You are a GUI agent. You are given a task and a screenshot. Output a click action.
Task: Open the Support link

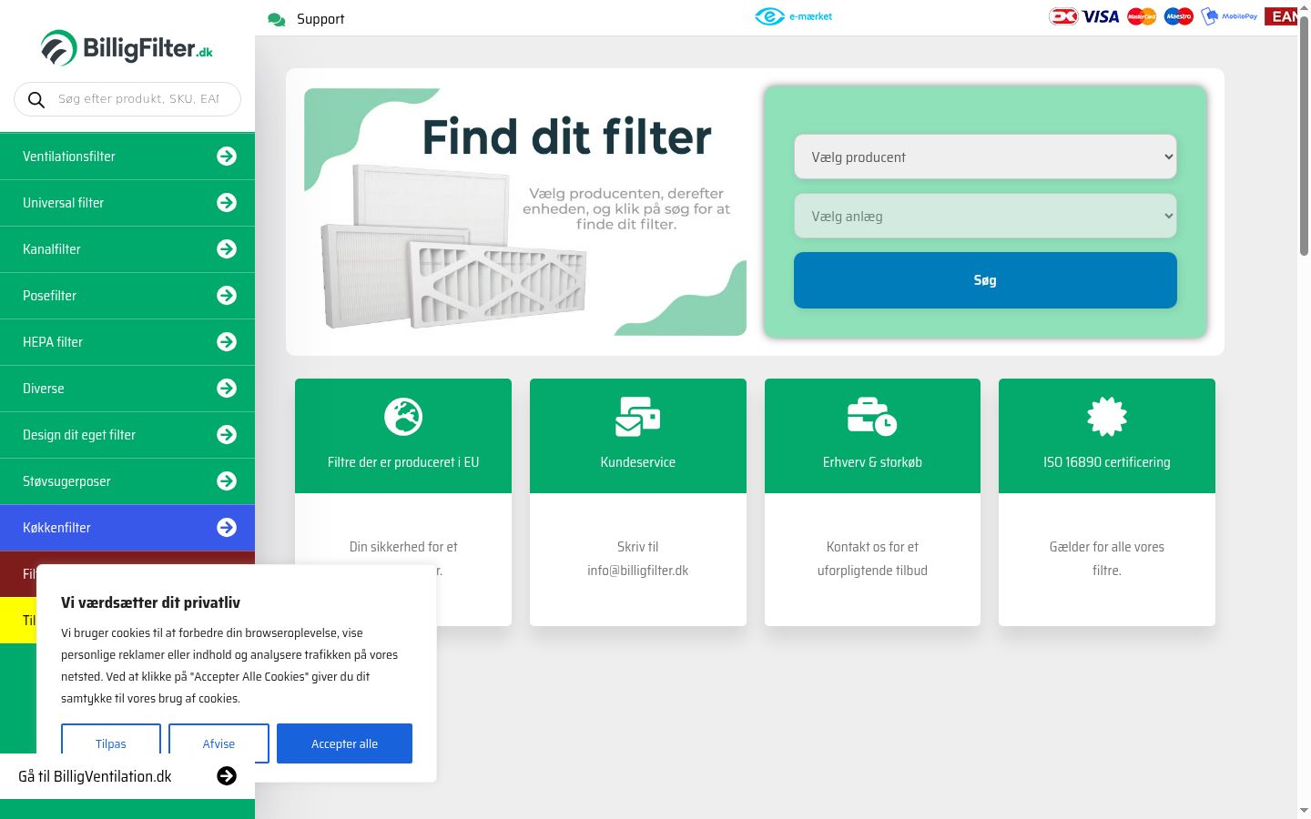320,19
